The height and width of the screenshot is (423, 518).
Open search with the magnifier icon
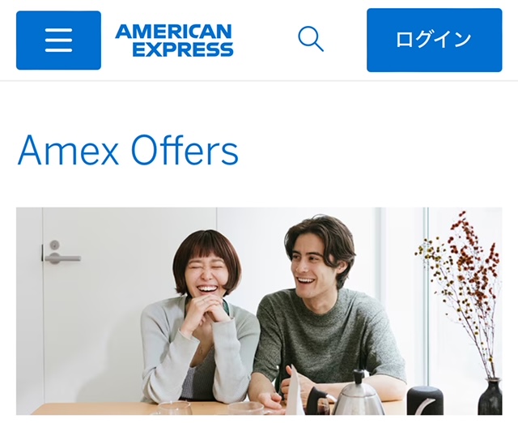pos(311,40)
